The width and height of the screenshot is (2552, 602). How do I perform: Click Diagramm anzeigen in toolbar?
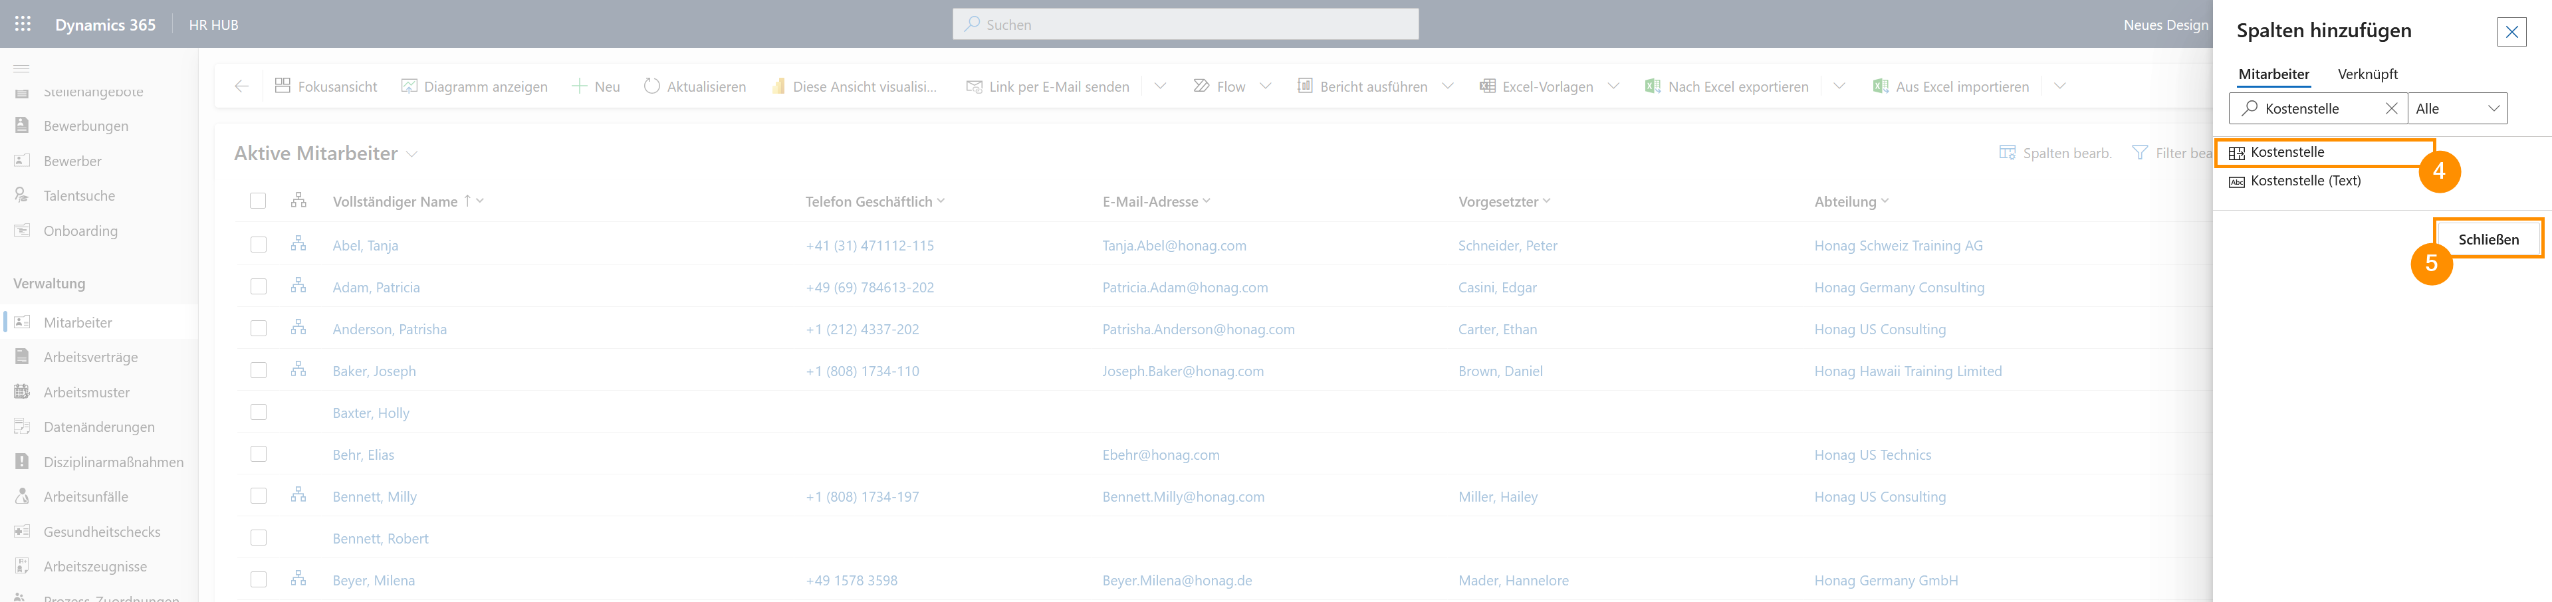tap(475, 86)
